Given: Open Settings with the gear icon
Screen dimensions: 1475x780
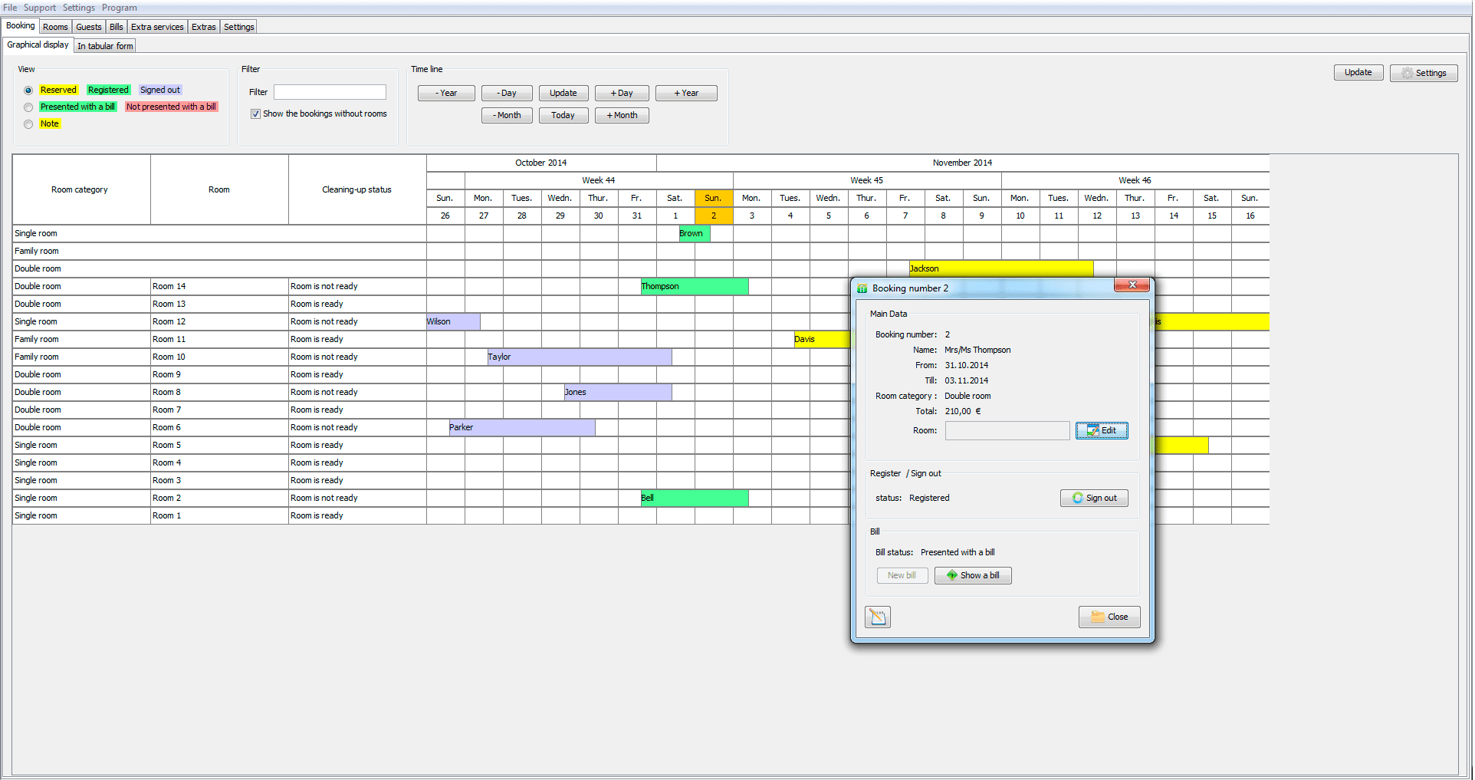Looking at the screenshot, I should [1423, 73].
